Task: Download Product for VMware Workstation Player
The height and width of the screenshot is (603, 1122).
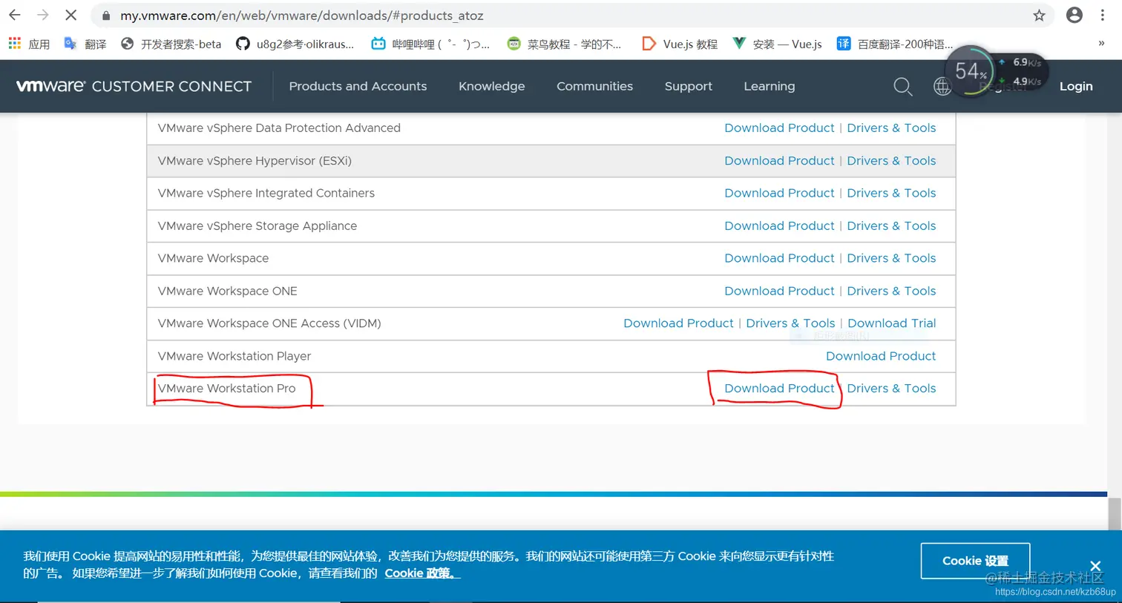Action: click(x=881, y=356)
